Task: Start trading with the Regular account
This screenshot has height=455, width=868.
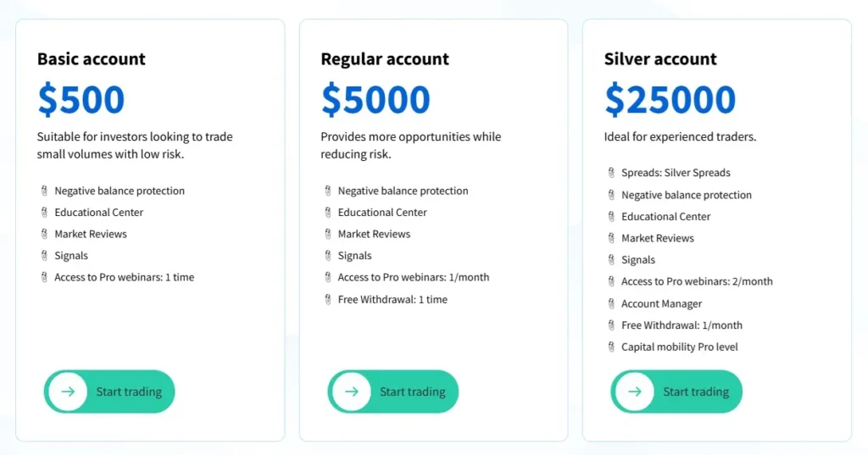Action: point(412,391)
